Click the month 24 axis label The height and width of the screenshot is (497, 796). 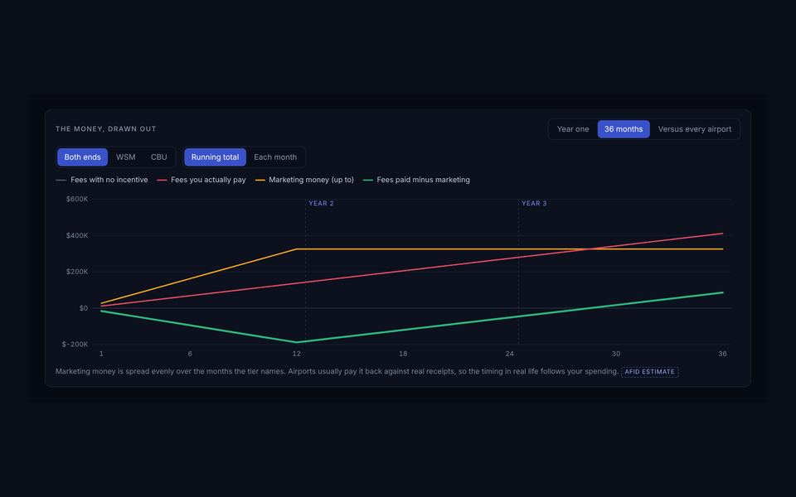coord(509,354)
